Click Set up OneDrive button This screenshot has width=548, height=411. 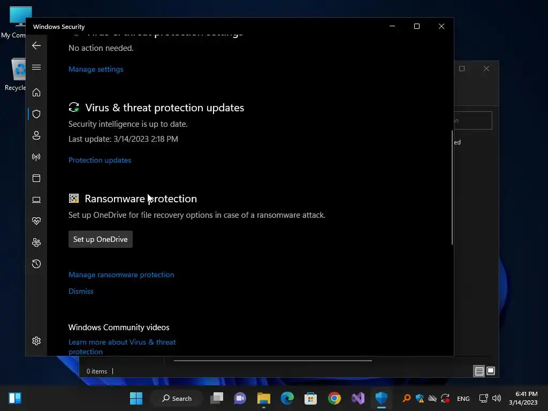[100, 239]
